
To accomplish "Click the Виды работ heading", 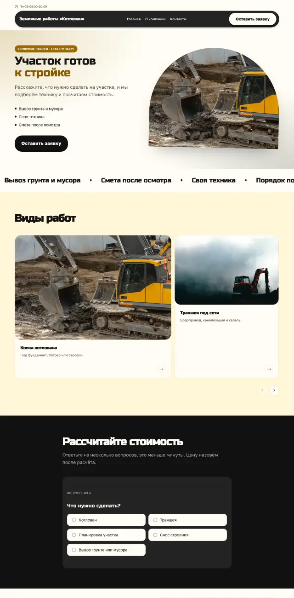I will 45,218.
